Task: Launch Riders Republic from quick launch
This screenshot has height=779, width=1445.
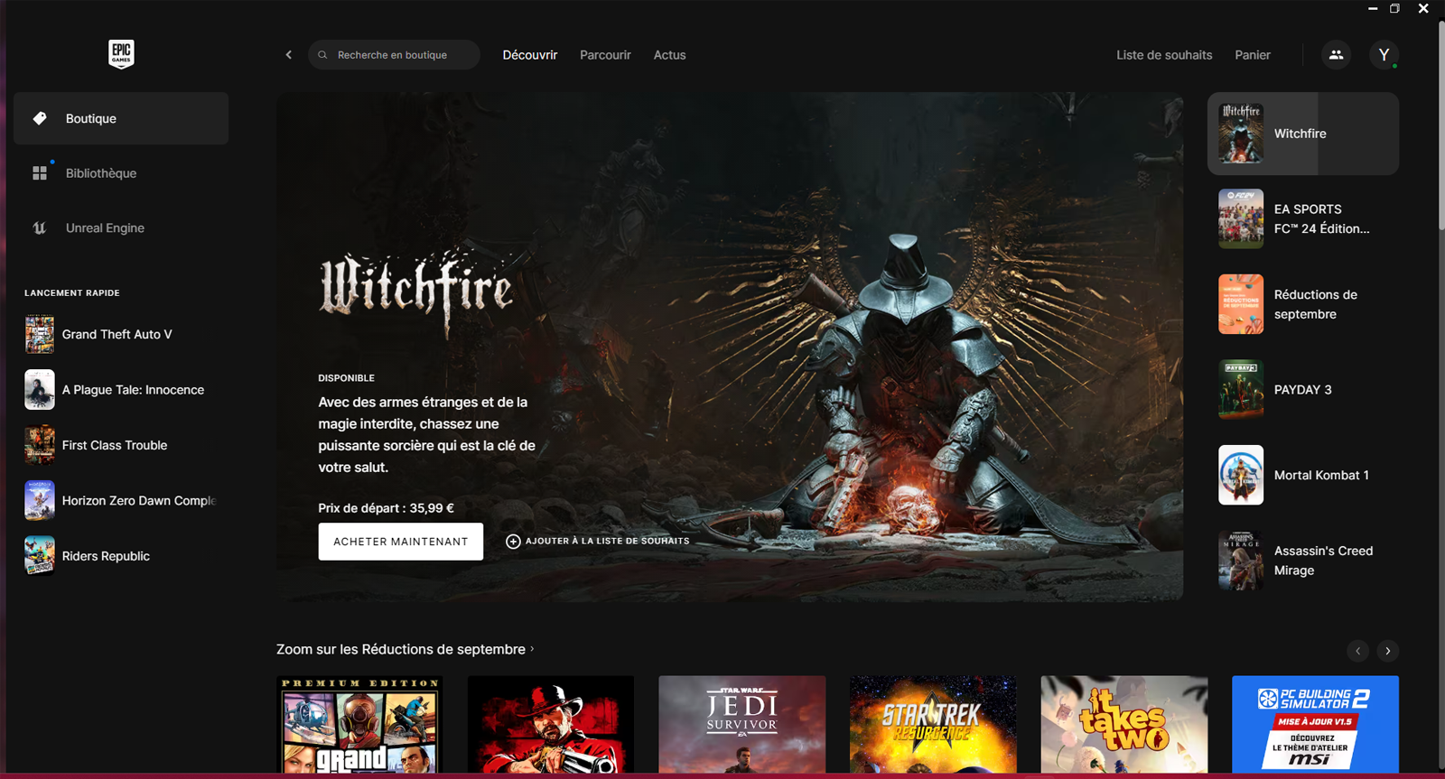Action: 121,556
